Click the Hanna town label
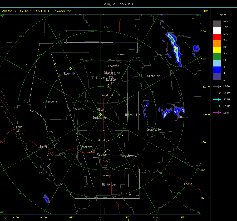The height and width of the screenshot is (221, 237). pos(184,117)
